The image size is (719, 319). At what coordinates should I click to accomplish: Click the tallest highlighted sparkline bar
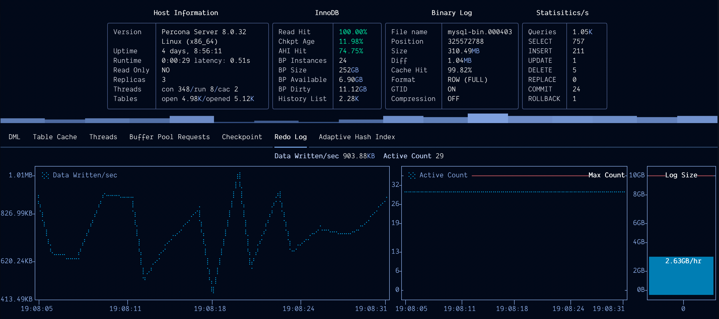pyautogui.click(x=487, y=118)
